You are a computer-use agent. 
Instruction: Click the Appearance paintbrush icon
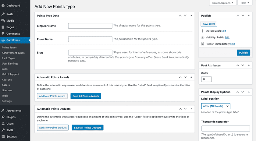pos(3,111)
